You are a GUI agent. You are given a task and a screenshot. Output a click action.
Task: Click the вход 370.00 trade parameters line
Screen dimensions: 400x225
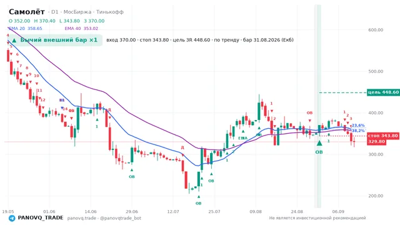(200, 40)
